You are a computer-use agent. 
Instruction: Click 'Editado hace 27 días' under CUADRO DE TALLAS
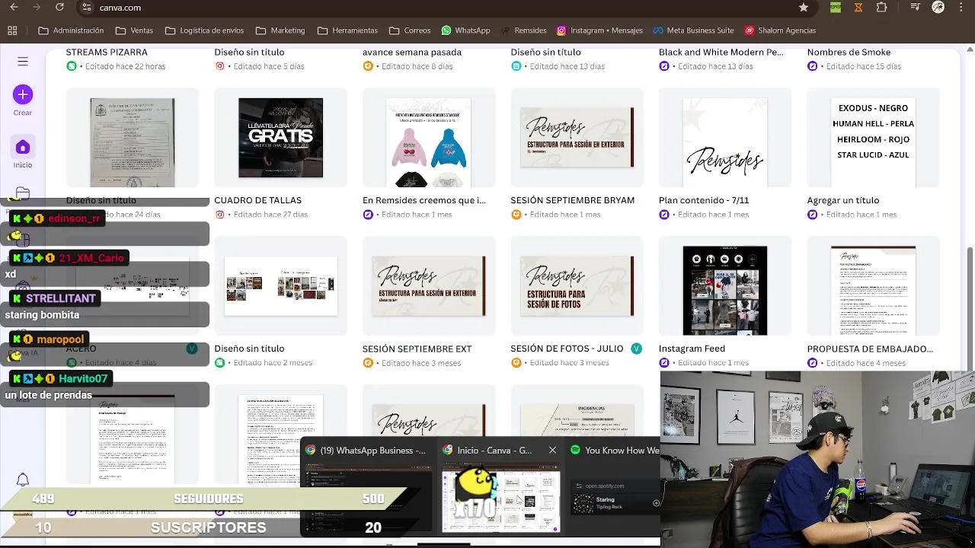(270, 215)
